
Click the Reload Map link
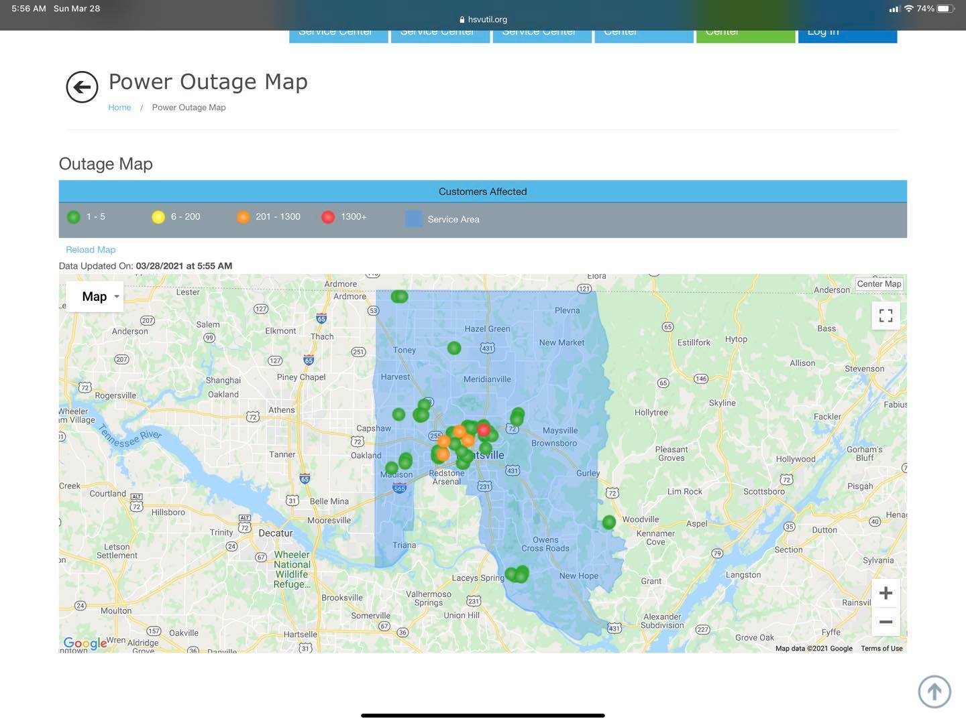91,249
